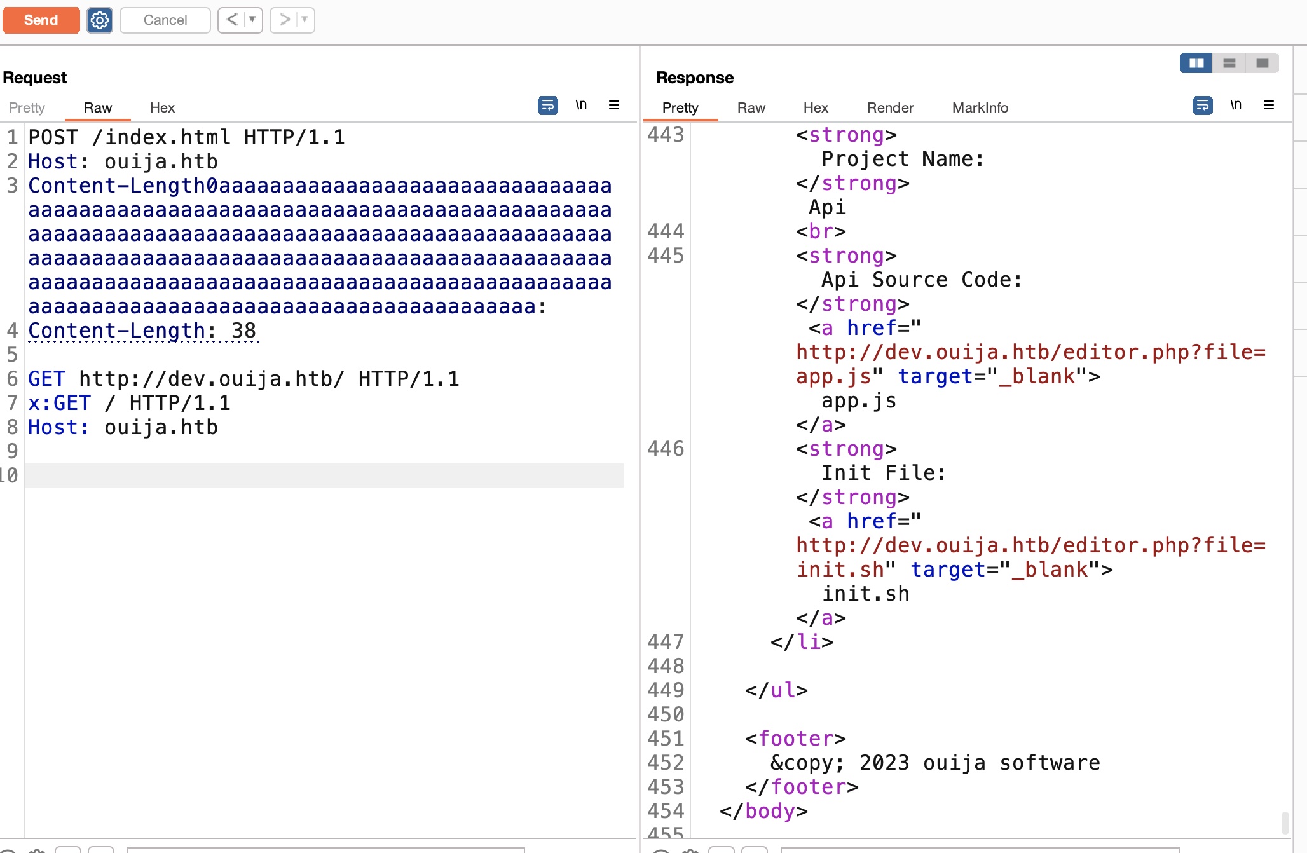This screenshot has height=853, width=1307.
Task: Switch Request view to Hex tab
Action: point(162,107)
